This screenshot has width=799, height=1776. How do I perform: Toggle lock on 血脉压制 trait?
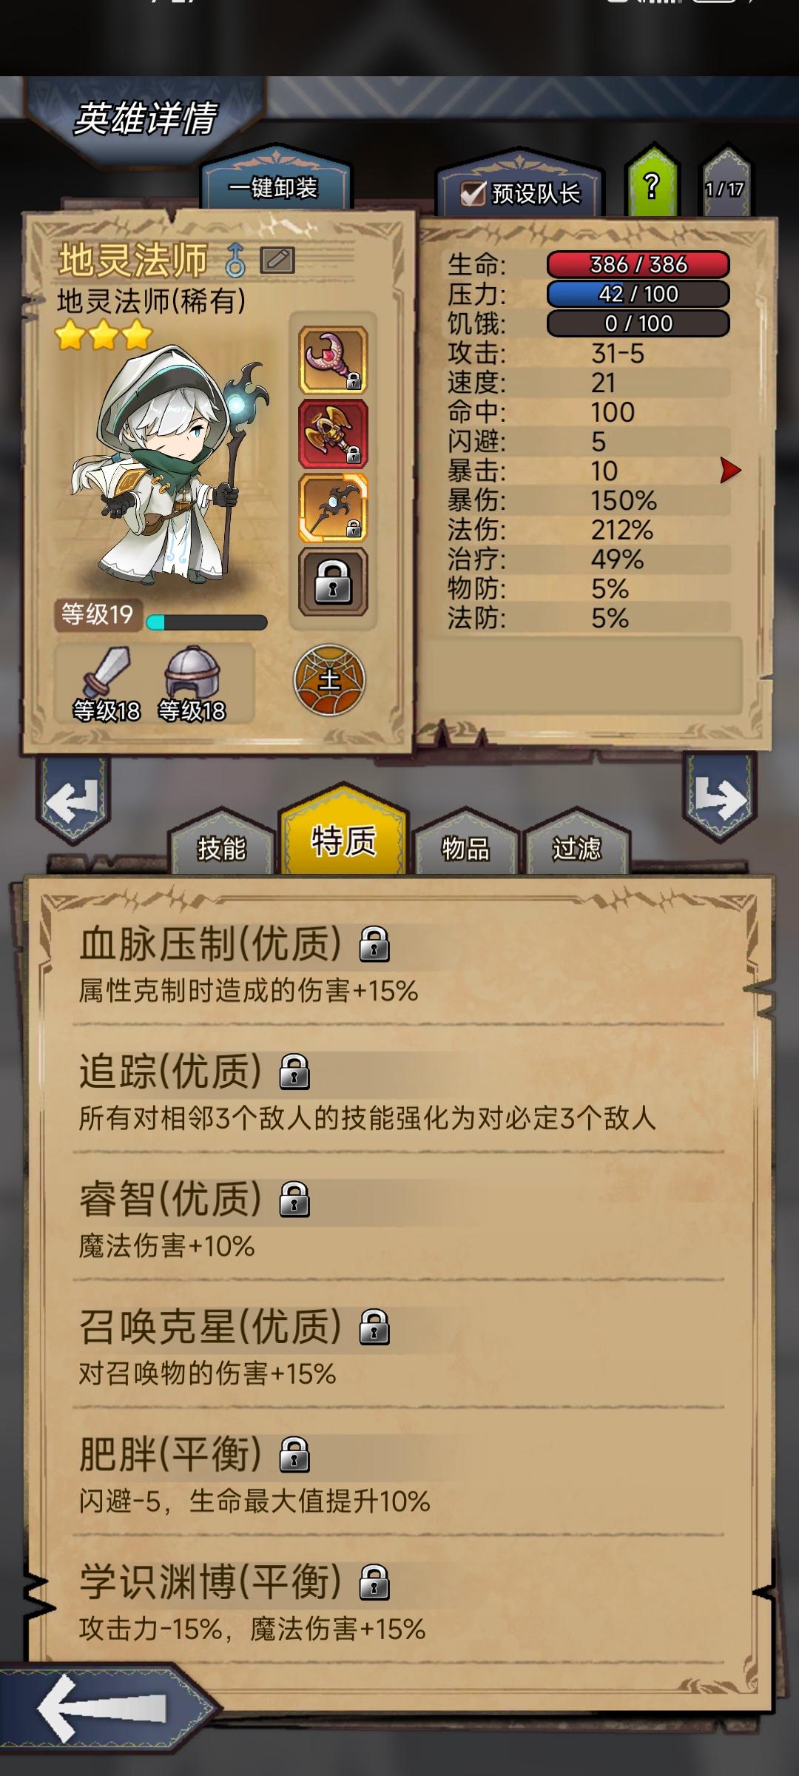click(374, 944)
